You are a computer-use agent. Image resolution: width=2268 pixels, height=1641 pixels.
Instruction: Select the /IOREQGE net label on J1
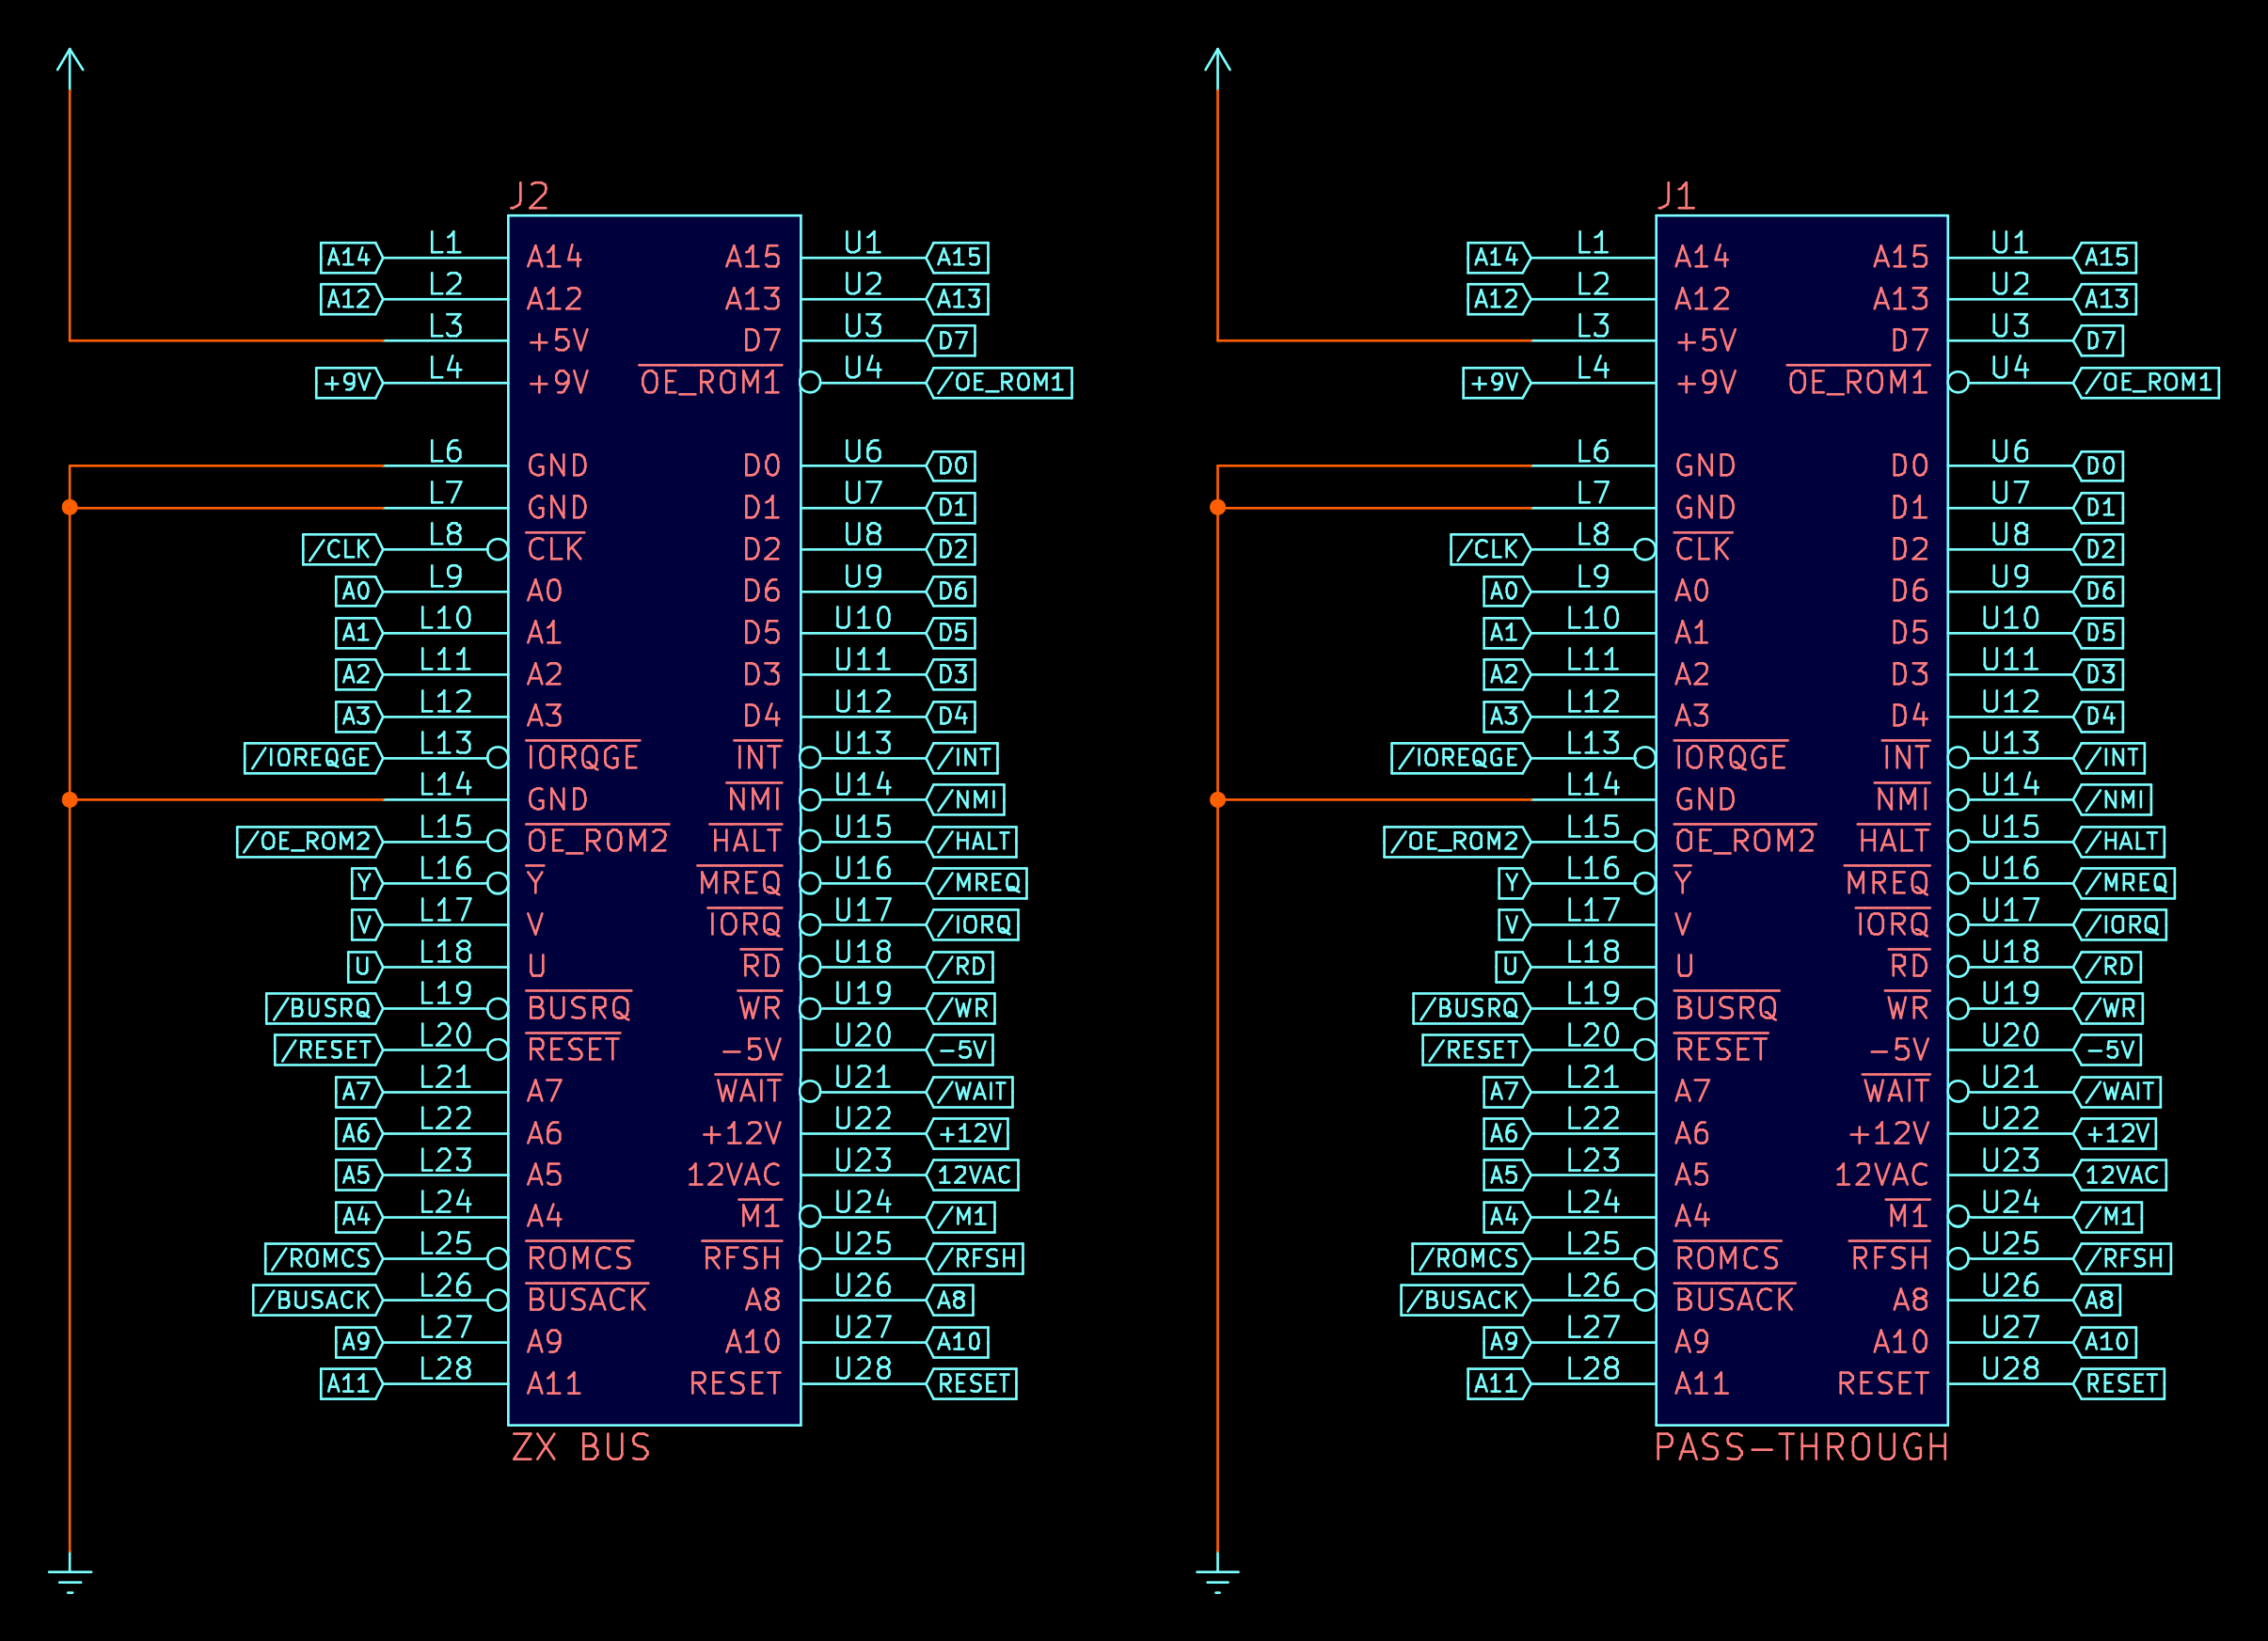click(1457, 758)
